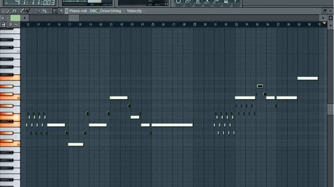Select the Delete tool
334x187 pixels.
point(33,11)
